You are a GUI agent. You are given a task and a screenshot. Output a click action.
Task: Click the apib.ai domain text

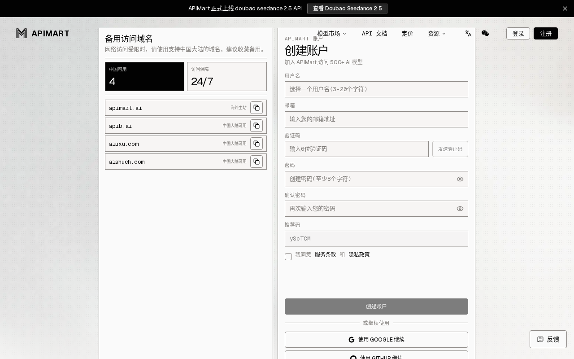120,126
